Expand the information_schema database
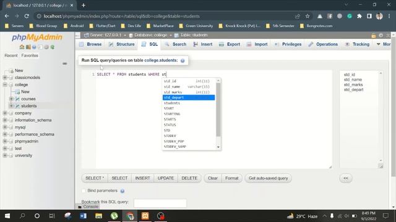The image size is (396, 222). click(5, 120)
